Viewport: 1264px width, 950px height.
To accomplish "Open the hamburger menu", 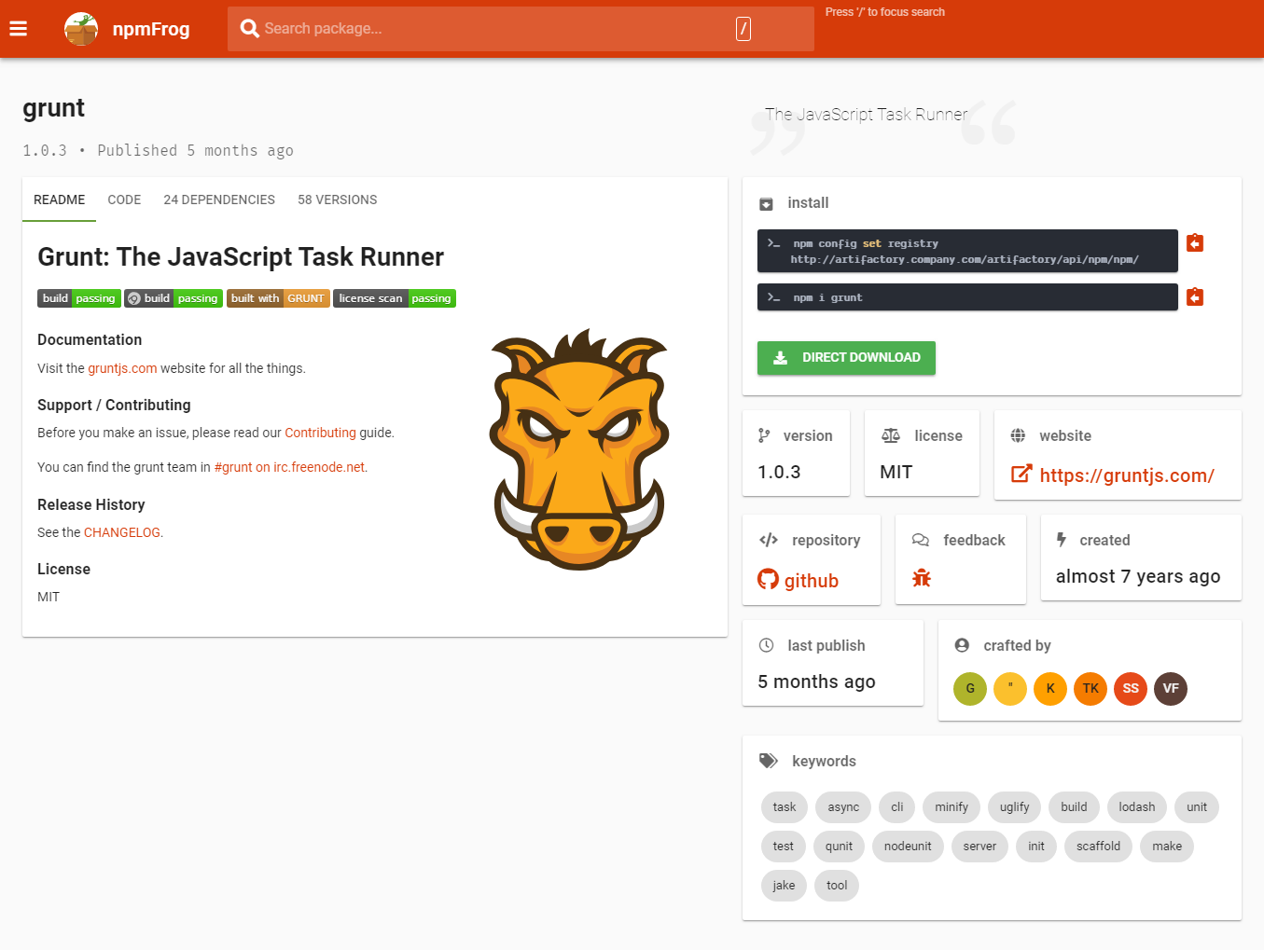I will [x=19, y=29].
